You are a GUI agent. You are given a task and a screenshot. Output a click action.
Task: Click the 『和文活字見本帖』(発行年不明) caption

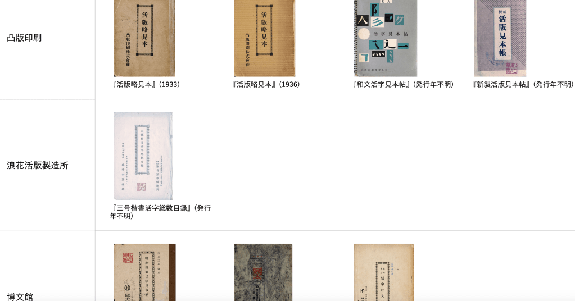pos(403,85)
